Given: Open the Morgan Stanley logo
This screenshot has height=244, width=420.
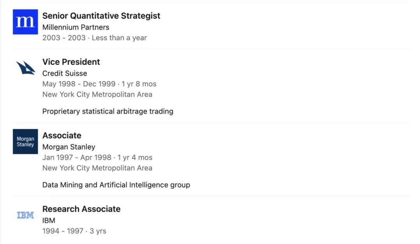Looking at the screenshot, I should [25, 141].
